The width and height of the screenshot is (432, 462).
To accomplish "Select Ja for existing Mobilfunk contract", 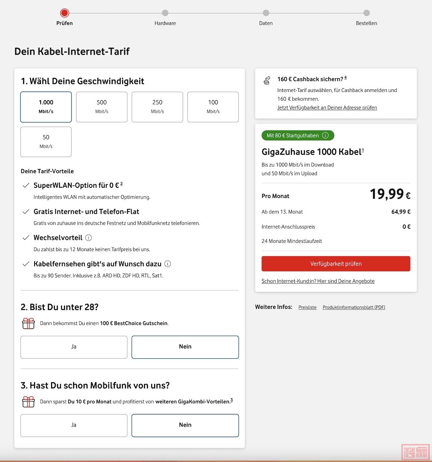I will click(74, 425).
